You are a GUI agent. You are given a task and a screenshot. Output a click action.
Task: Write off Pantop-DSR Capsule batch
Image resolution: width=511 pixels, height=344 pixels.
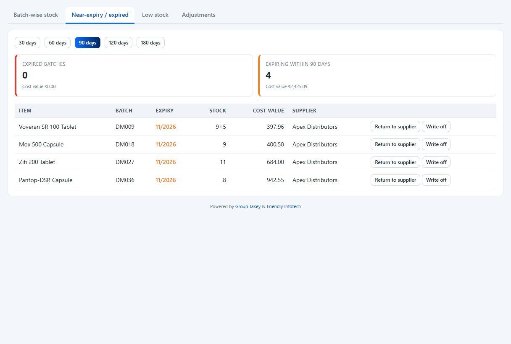[436, 180]
